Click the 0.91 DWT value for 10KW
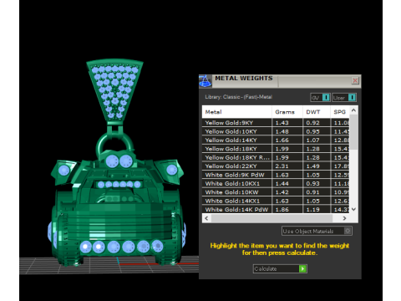This screenshot has width=401, height=301. (312, 192)
